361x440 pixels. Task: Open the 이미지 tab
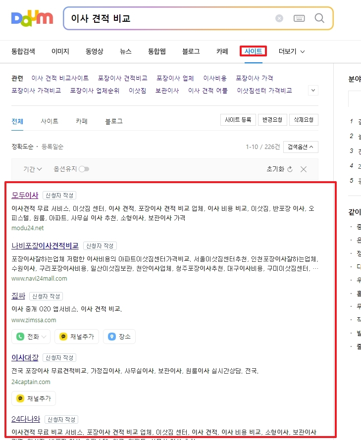coord(60,51)
